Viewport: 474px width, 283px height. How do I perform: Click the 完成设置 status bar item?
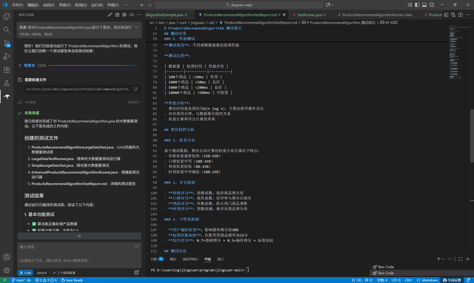coord(452,280)
